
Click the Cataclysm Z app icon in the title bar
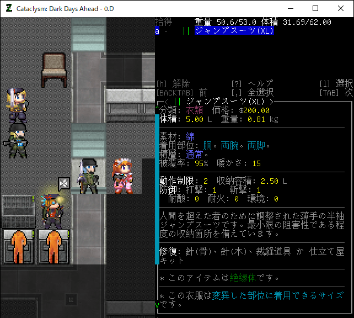click(x=9, y=9)
